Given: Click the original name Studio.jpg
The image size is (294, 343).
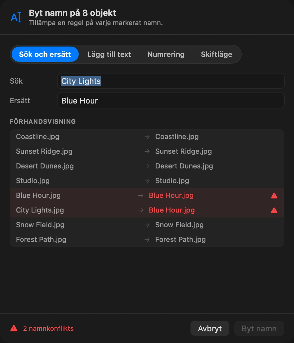Looking at the screenshot, I should click(33, 181).
